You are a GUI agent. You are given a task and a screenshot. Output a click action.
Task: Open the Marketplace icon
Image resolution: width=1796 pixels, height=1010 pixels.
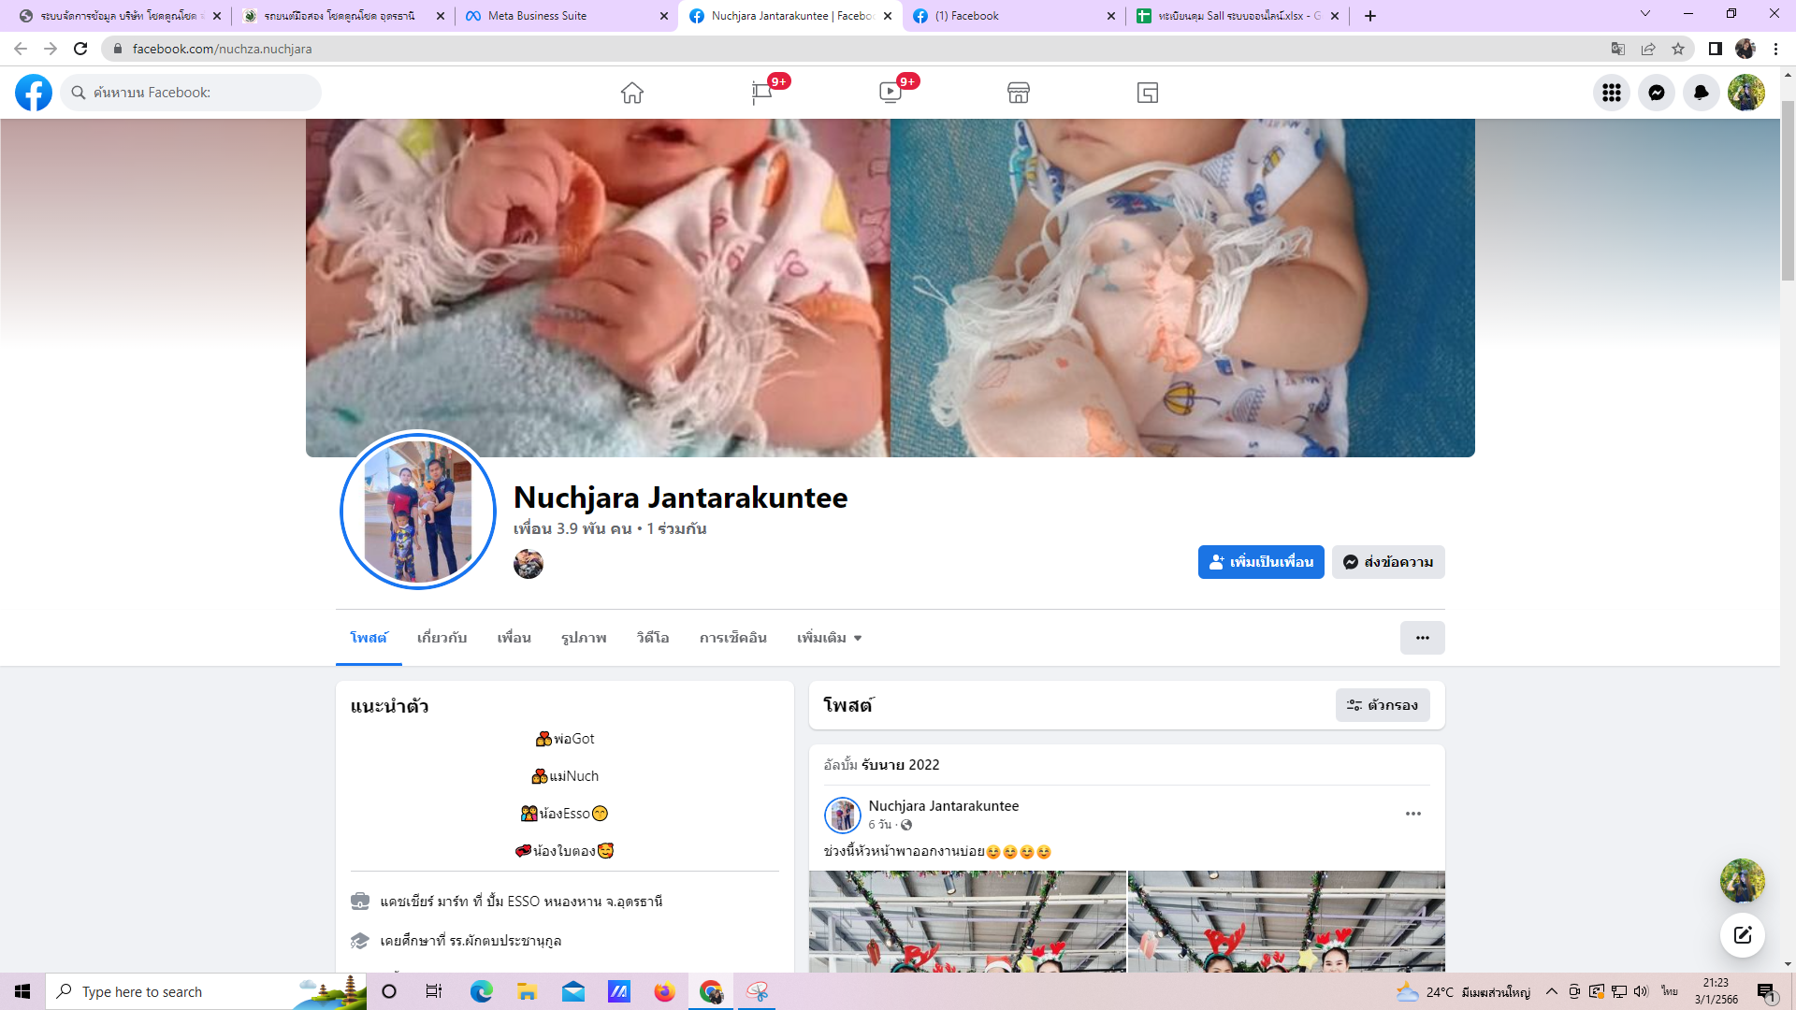click(1019, 93)
